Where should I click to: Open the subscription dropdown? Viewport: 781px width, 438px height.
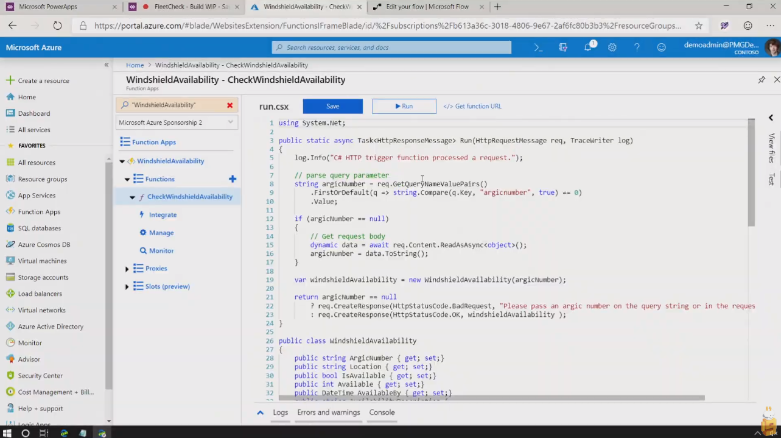click(177, 122)
